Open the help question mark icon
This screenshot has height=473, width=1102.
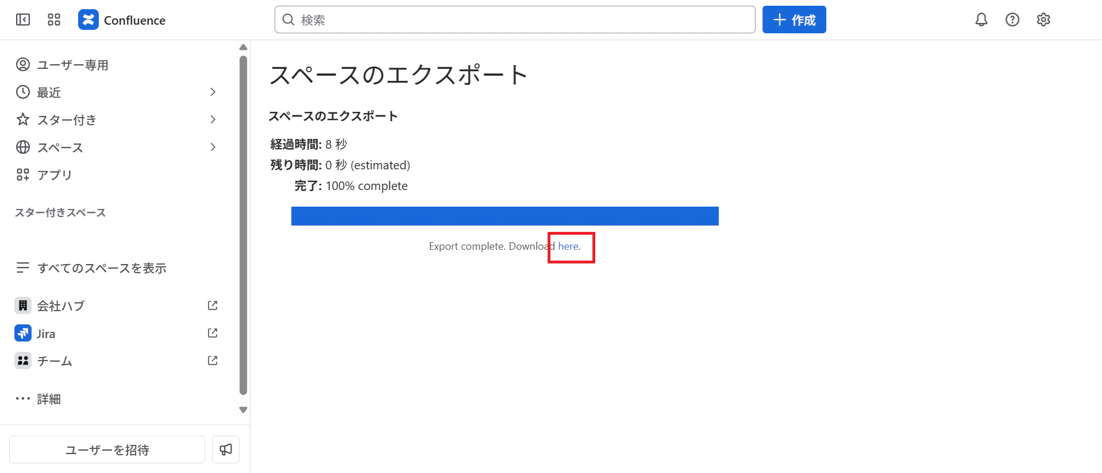[x=1012, y=20]
